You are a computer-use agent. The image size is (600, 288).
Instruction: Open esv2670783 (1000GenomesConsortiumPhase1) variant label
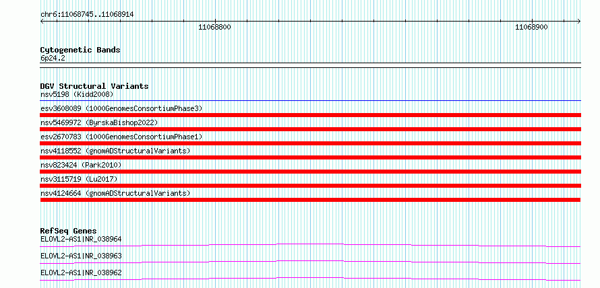pos(121,137)
